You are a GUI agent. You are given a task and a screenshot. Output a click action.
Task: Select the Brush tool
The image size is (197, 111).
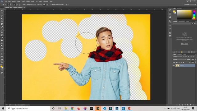(x=2, y=30)
